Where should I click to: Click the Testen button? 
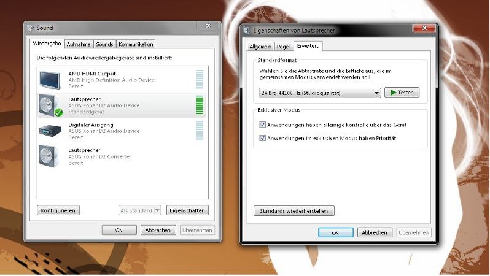(x=402, y=93)
